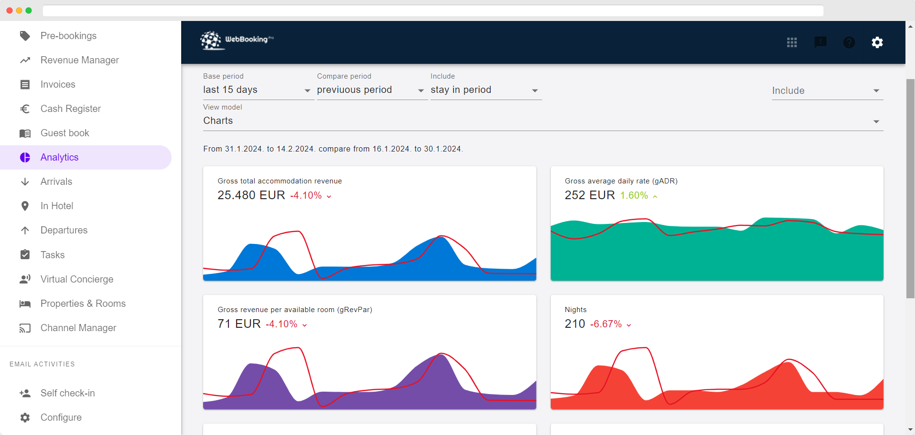Open the stay in period dropdown

pyautogui.click(x=485, y=90)
